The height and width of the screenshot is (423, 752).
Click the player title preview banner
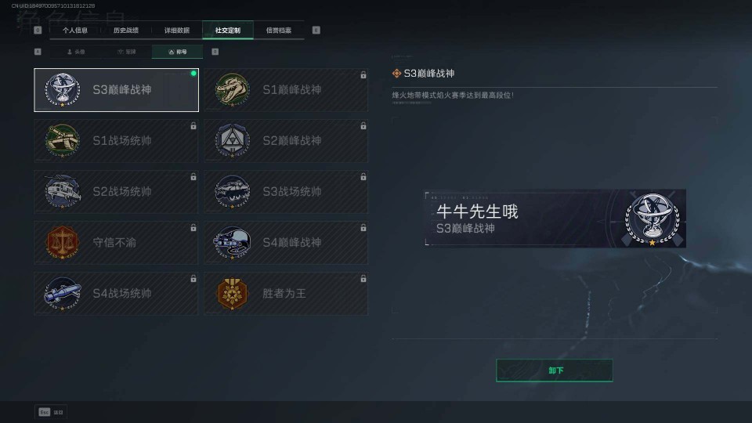[555, 219]
